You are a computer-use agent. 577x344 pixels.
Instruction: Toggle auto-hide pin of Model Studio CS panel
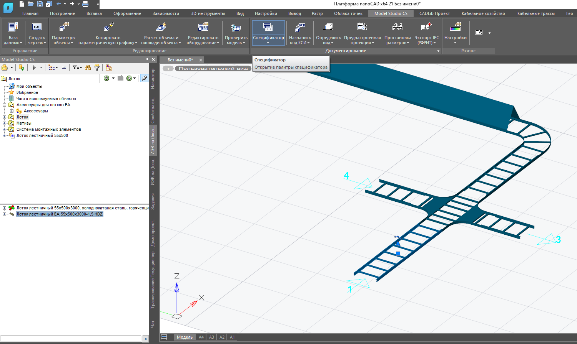(x=147, y=59)
